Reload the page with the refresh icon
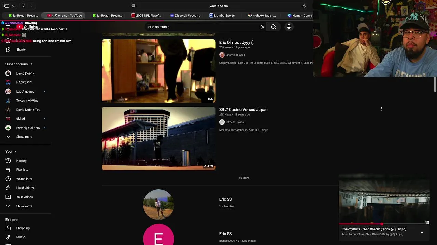437x245 pixels. pyautogui.click(x=304, y=6)
